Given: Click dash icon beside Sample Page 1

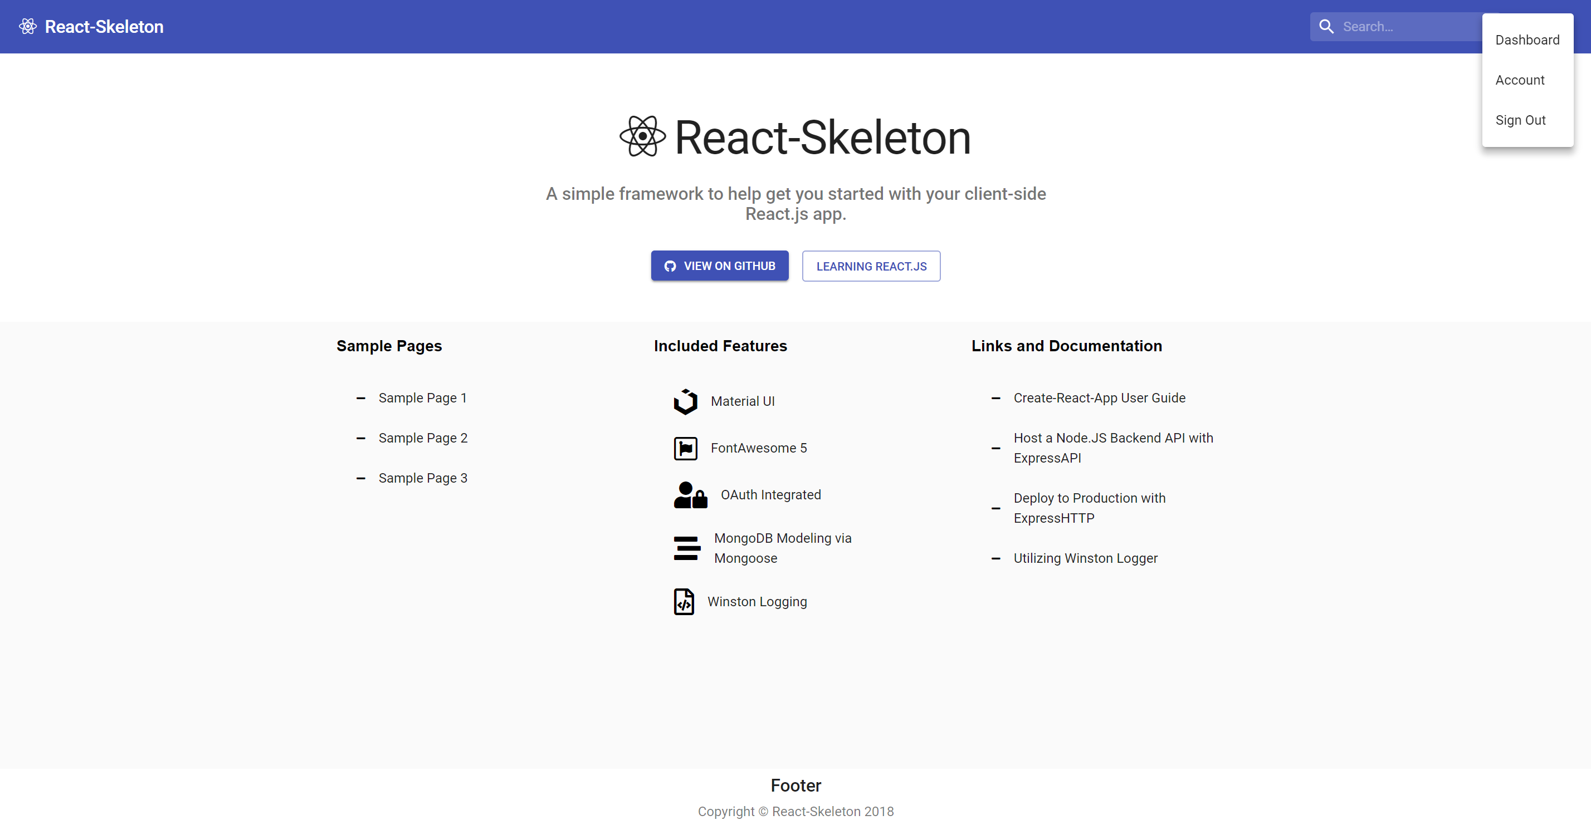Looking at the screenshot, I should tap(360, 399).
